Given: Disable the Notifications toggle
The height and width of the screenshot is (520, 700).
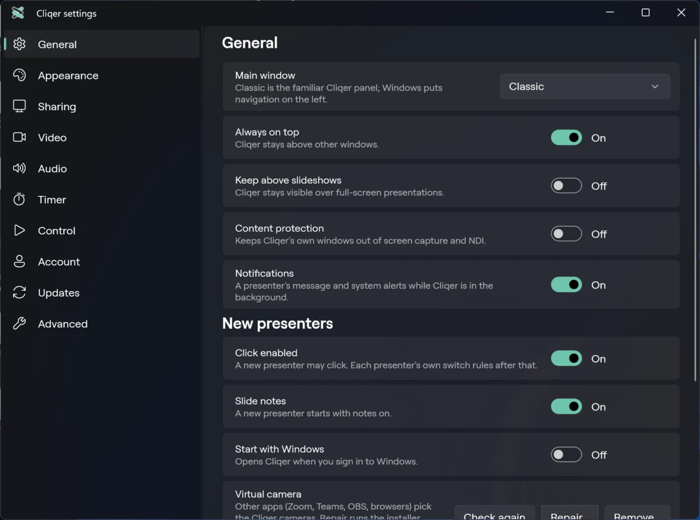Looking at the screenshot, I should pos(566,285).
